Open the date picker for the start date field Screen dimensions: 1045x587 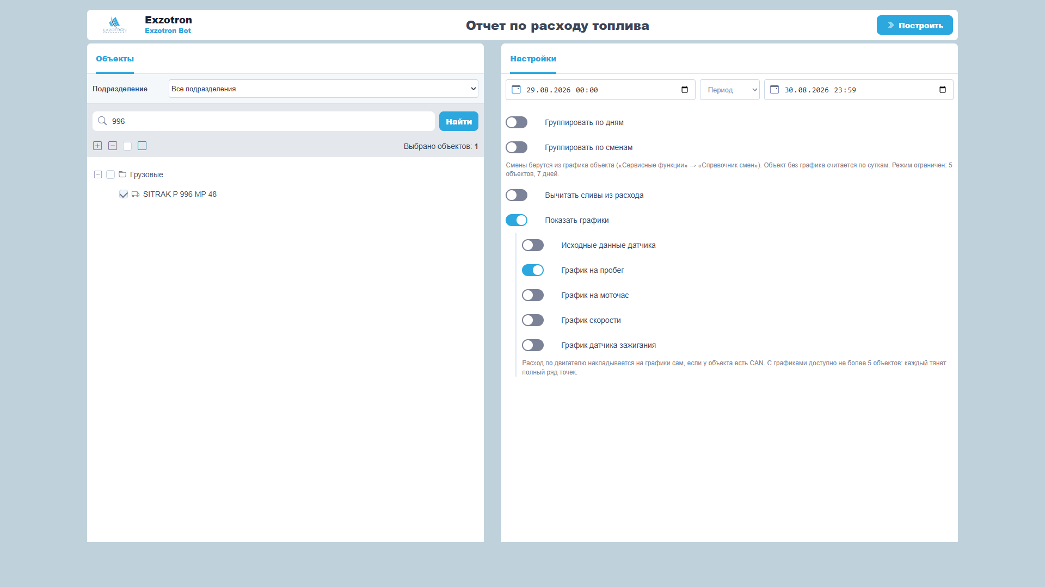click(685, 90)
